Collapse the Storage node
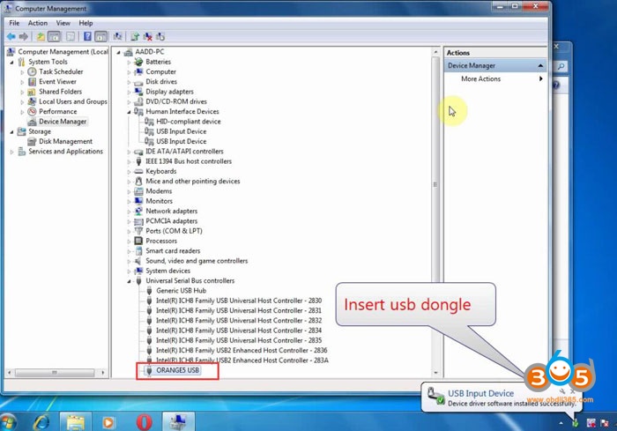 pyautogui.click(x=11, y=132)
